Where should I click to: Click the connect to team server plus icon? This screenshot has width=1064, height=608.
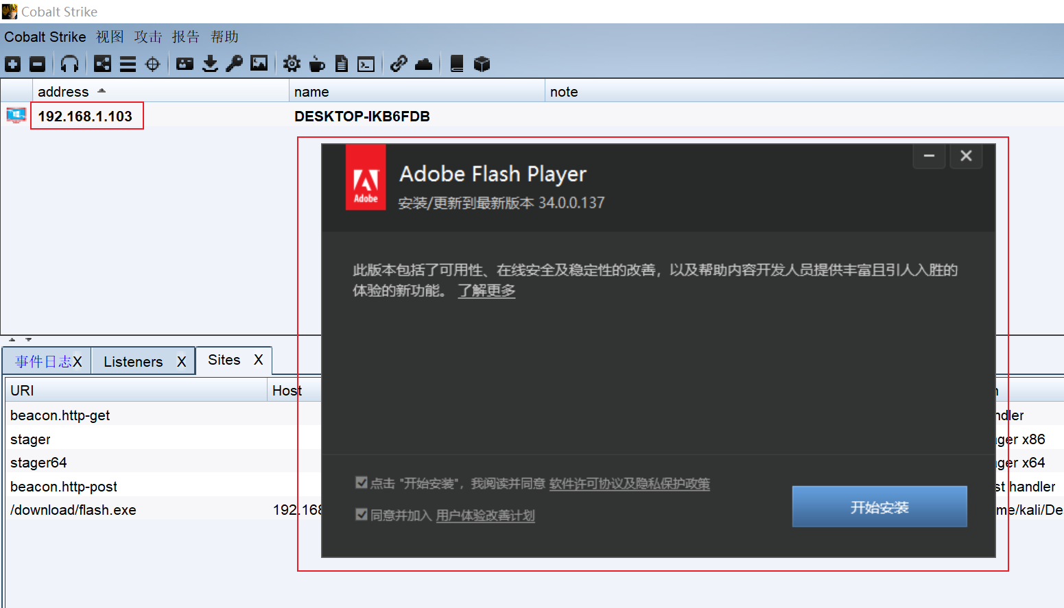(13, 64)
